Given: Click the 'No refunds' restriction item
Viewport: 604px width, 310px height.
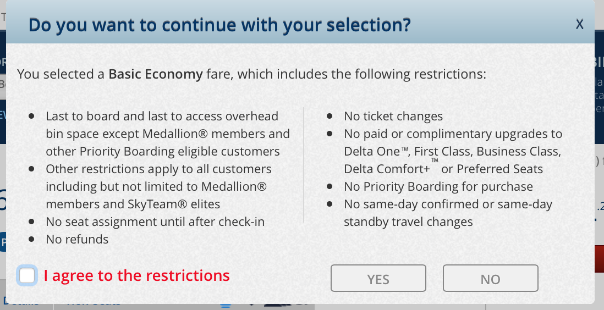Looking at the screenshot, I should 77,239.
